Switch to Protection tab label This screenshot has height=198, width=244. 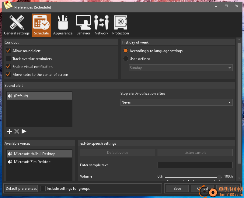point(120,33)
